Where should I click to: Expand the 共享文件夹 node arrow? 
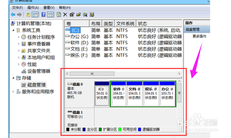click(18, 51)
